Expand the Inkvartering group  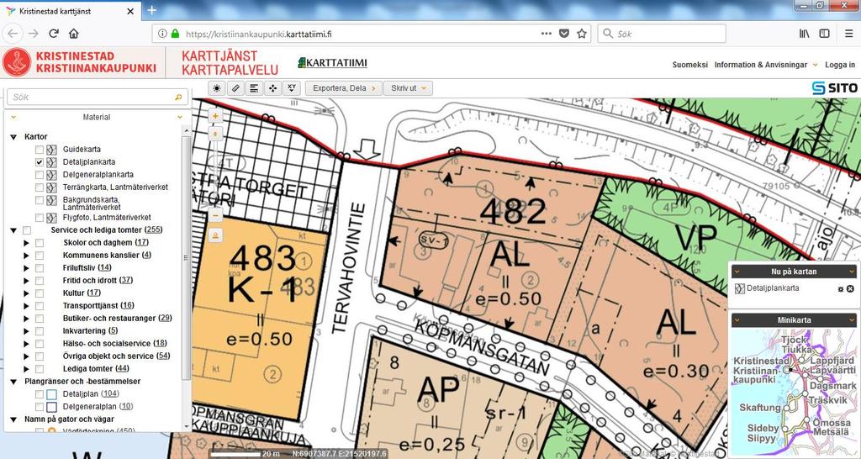(26, 331)
